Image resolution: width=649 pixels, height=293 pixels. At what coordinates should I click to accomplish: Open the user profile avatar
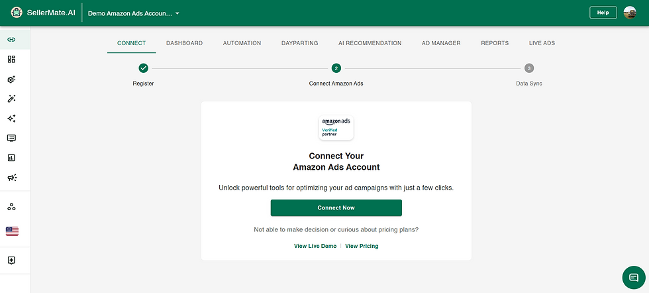(x=630, y=13)
